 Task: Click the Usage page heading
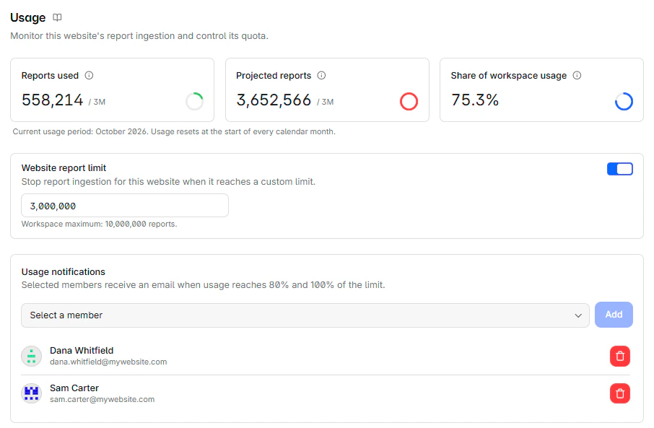(x=28, y=17)
